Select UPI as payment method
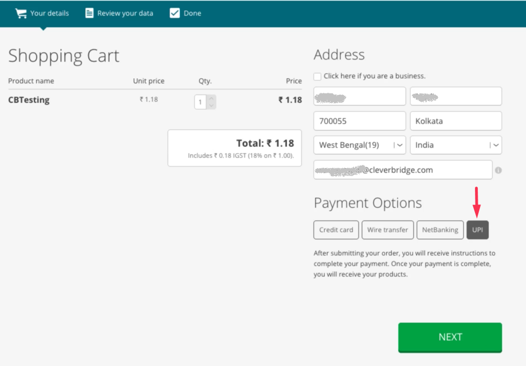Screen dimensions: 526x366 (x=477, y=229)
